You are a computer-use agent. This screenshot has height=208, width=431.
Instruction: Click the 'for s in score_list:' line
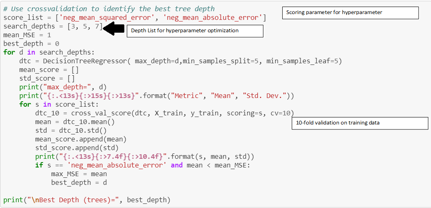click(x=59, y=105)
